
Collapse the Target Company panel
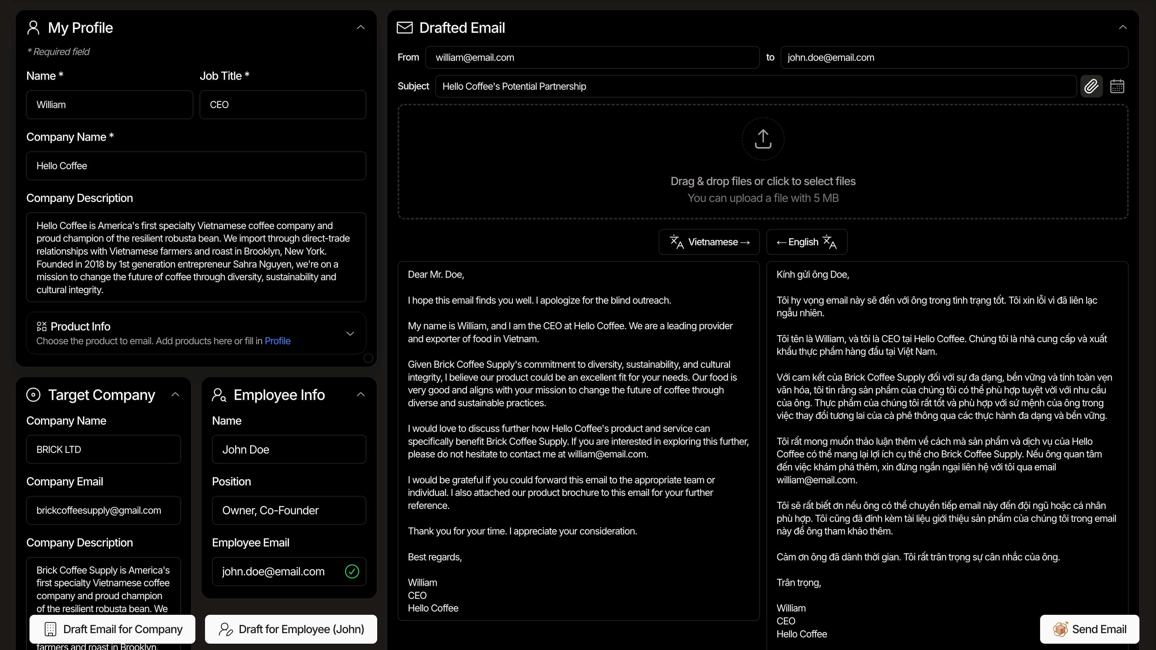click(175, 394)
